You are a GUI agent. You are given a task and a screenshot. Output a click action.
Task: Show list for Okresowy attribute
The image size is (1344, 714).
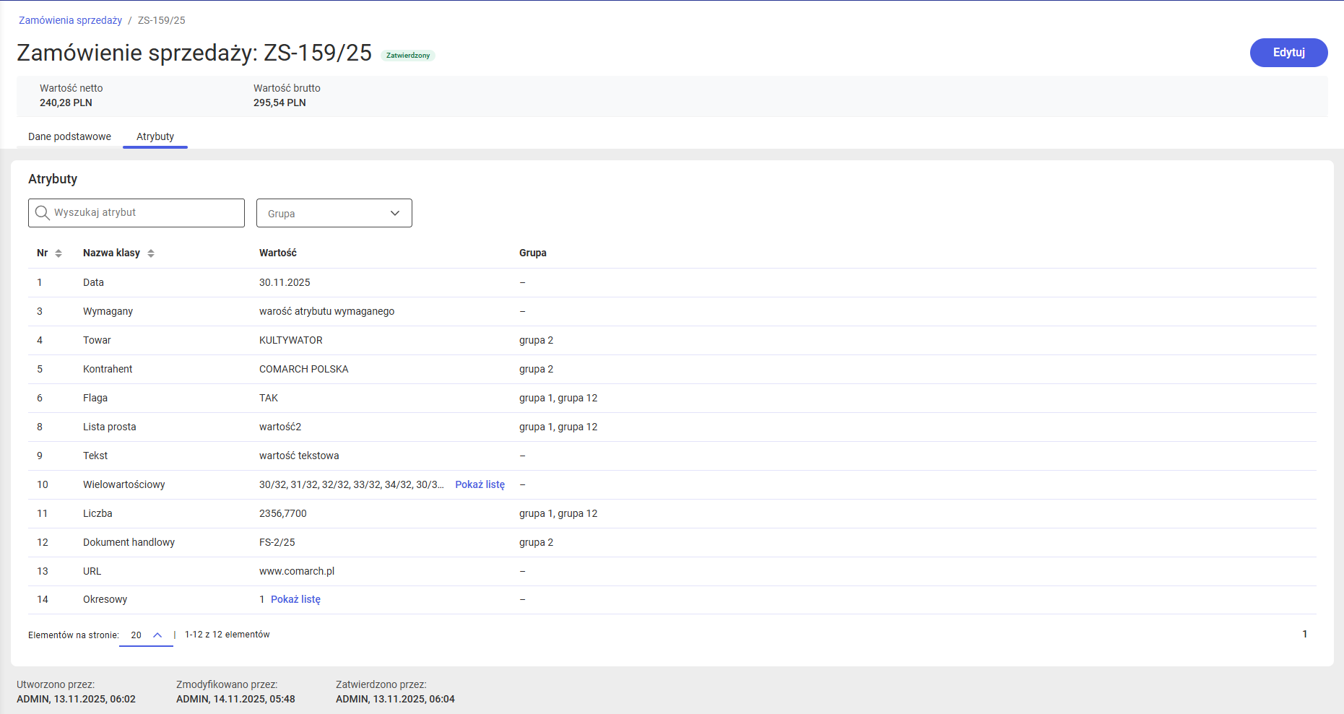[295, 599]
